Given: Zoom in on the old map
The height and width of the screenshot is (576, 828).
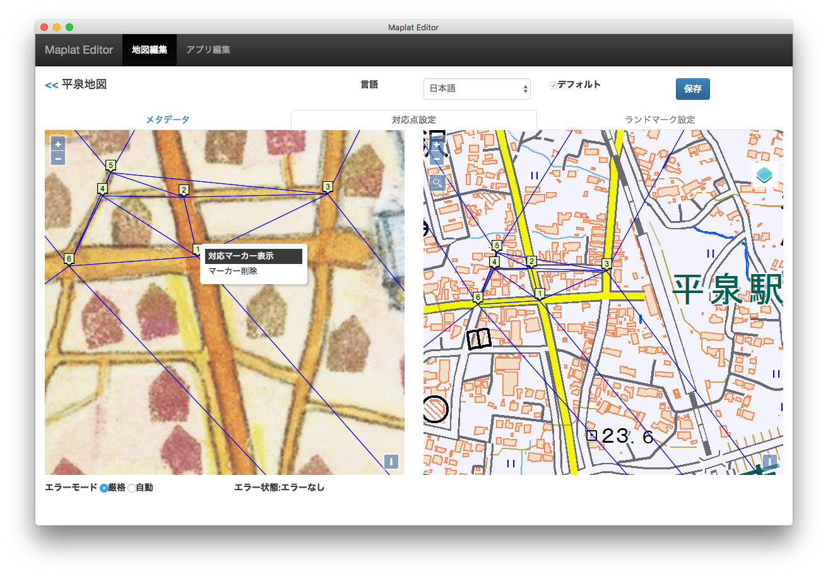Looking at the screenshot, I should pyautogui.click(x=58, y=145).
